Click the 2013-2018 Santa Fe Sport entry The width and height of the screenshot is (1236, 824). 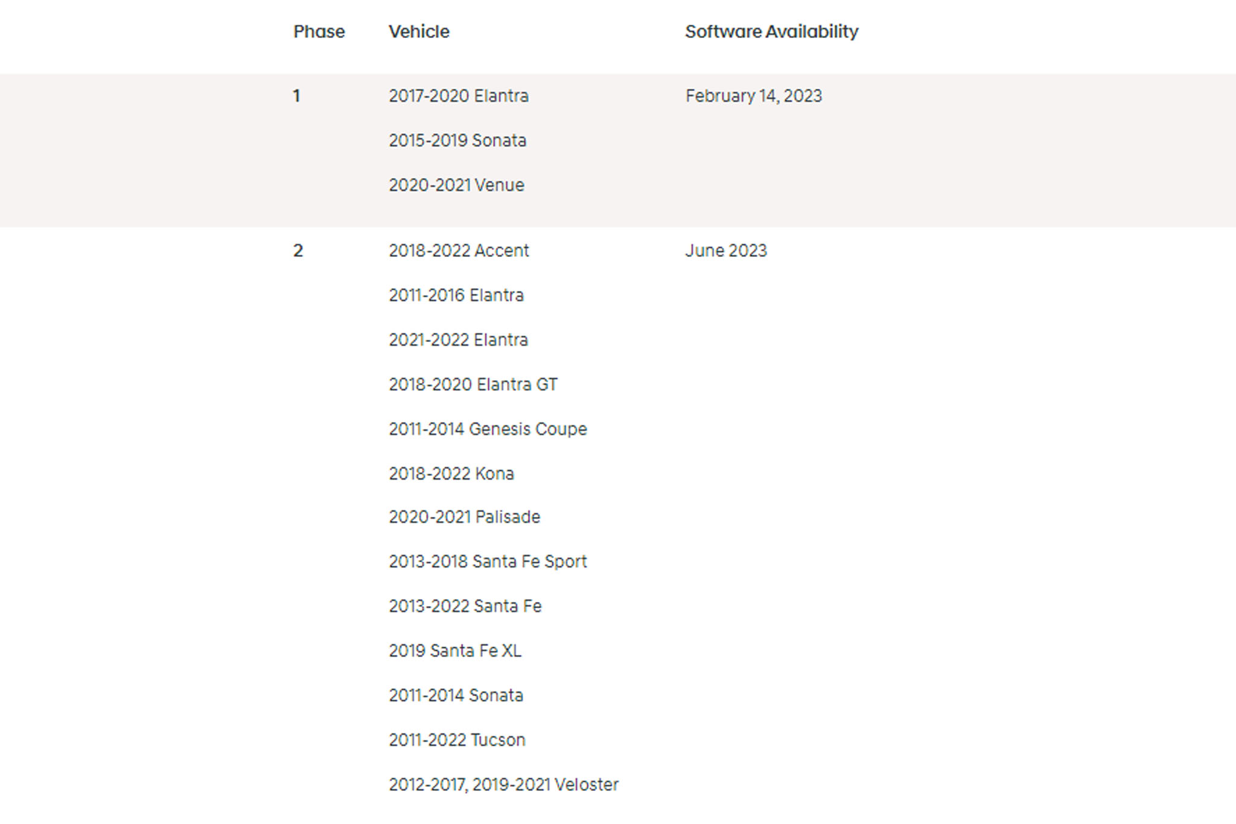coord(488,562)
